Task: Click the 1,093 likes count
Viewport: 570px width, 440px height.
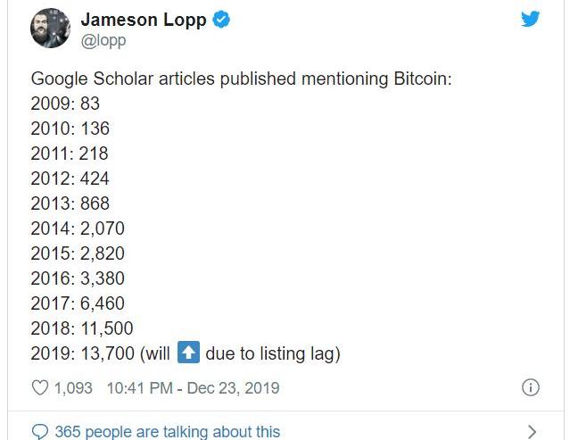Action: (73, 388)
